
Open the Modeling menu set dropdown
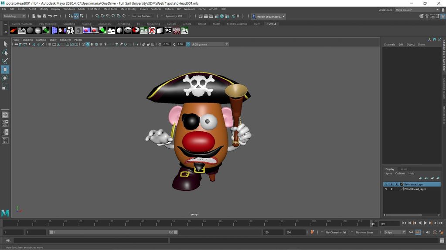(15, 16)
